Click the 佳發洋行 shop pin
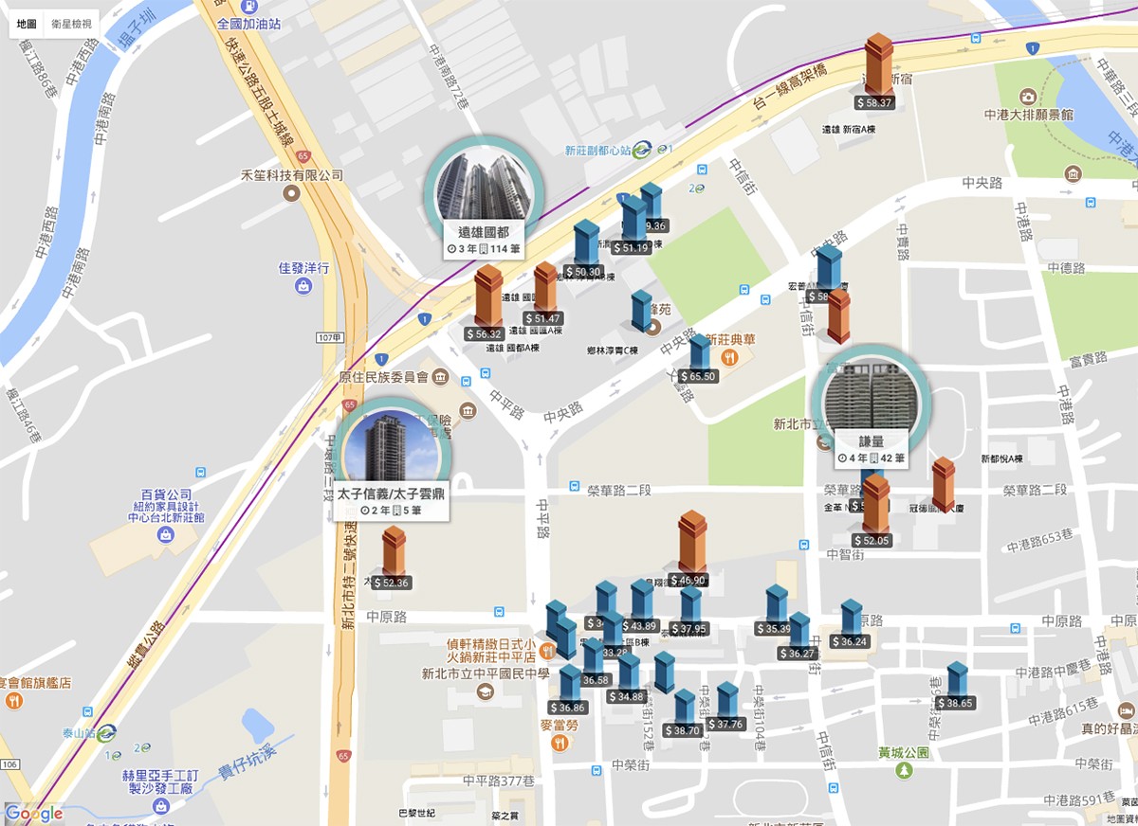Image resolution: width=1138 pixels, height=826 pixels. click(303, 286)
